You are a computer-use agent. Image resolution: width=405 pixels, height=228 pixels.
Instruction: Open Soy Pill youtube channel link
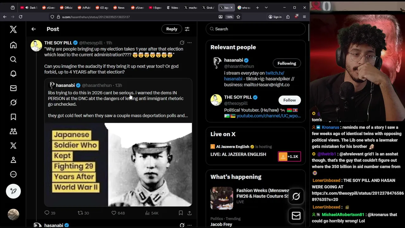[269, 116]
